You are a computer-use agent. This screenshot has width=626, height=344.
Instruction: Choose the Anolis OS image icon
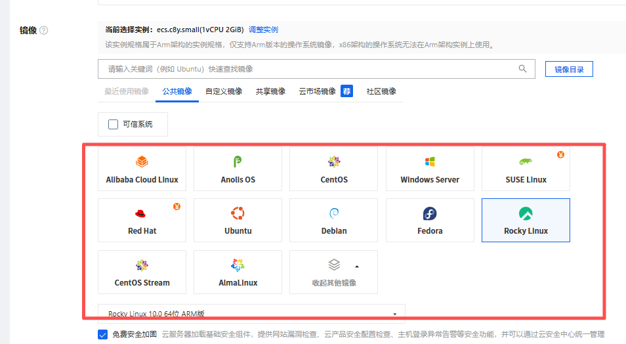pyautogui.click(x=238, y=161)
